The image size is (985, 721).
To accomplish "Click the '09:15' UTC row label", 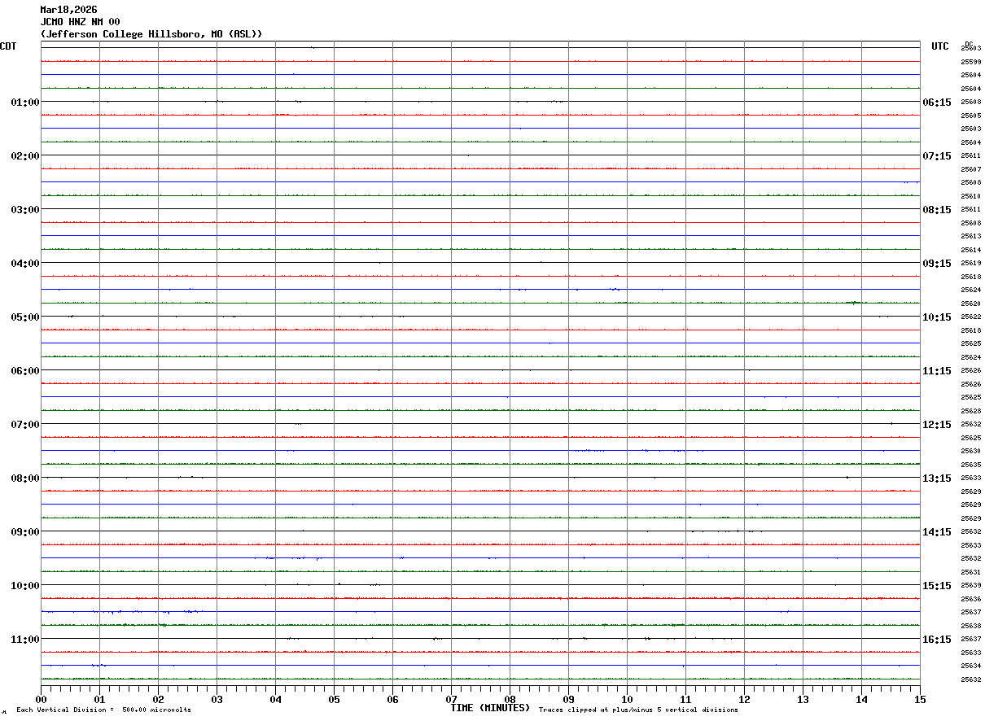I will coord(936,264).
